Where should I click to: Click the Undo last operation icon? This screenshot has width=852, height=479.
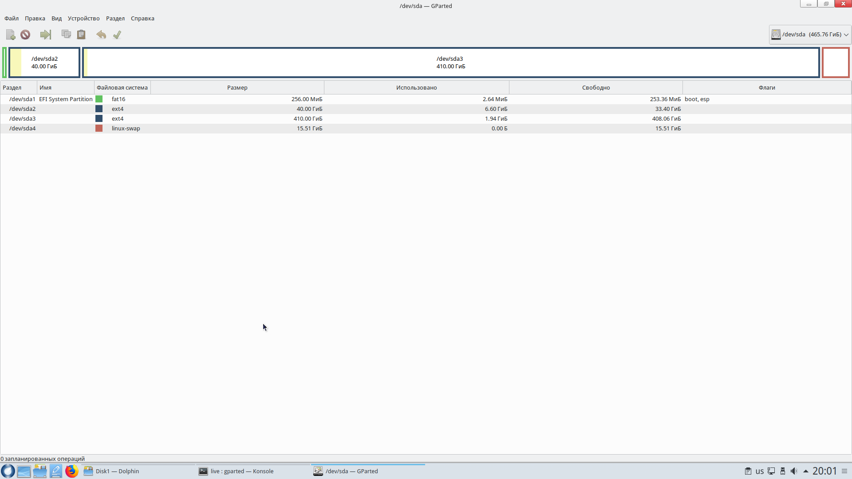click(101, 35)
